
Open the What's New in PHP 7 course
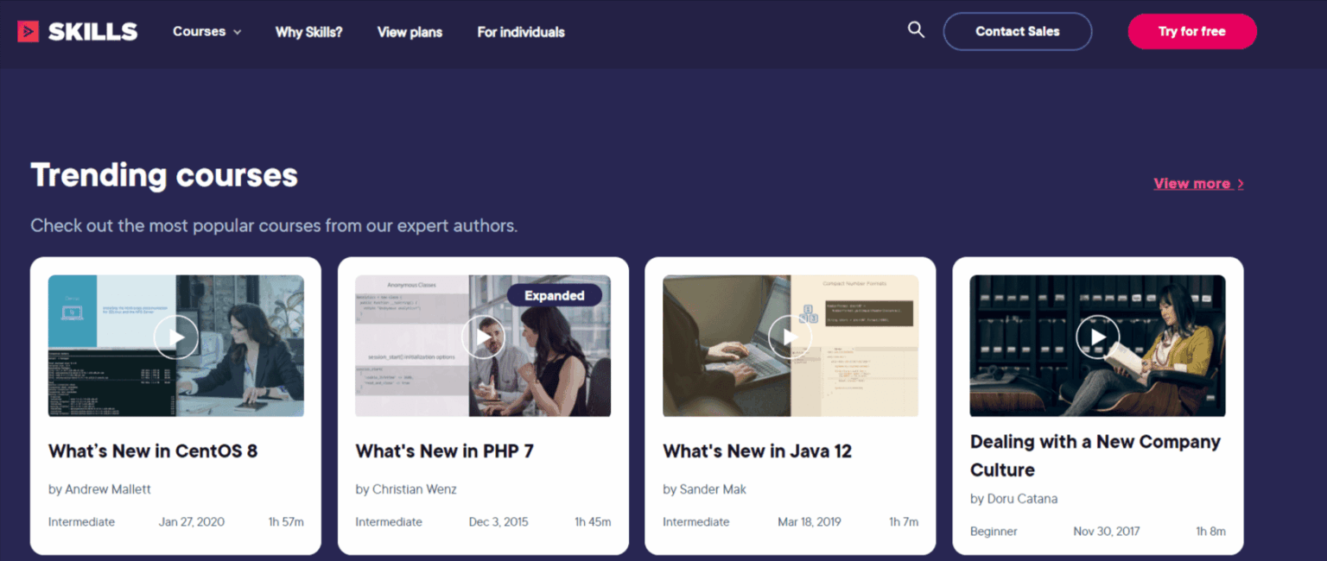[x=445, y=451]
